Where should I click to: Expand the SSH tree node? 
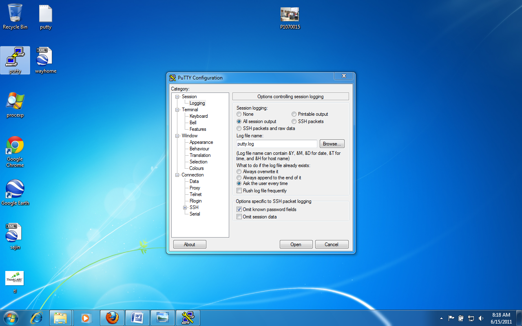click(x=185, y=207)
